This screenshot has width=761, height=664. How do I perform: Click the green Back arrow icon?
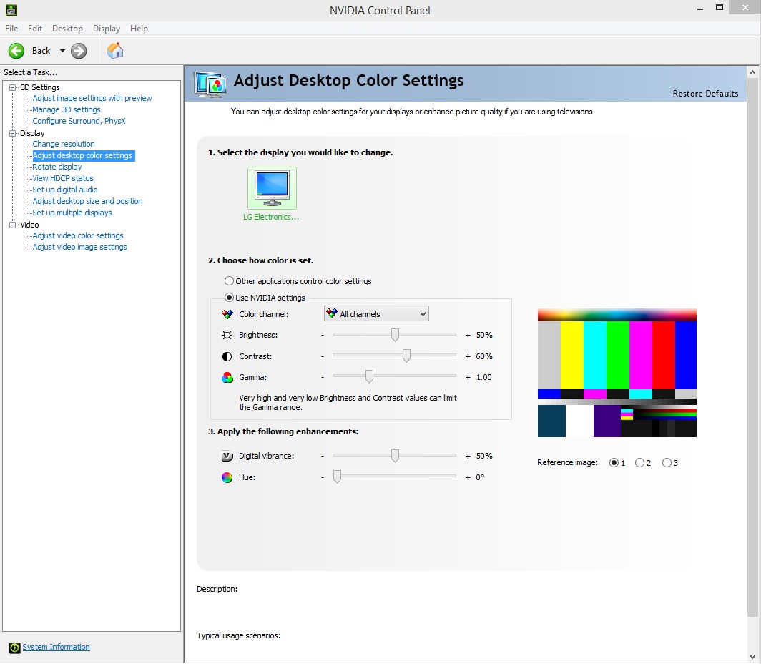(16, 51)
